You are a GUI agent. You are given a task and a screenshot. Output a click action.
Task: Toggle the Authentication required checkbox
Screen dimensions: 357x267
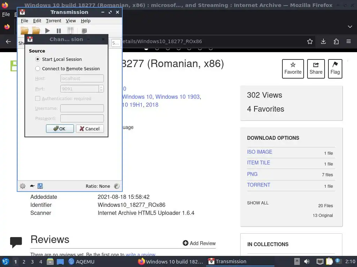(38, 98)
